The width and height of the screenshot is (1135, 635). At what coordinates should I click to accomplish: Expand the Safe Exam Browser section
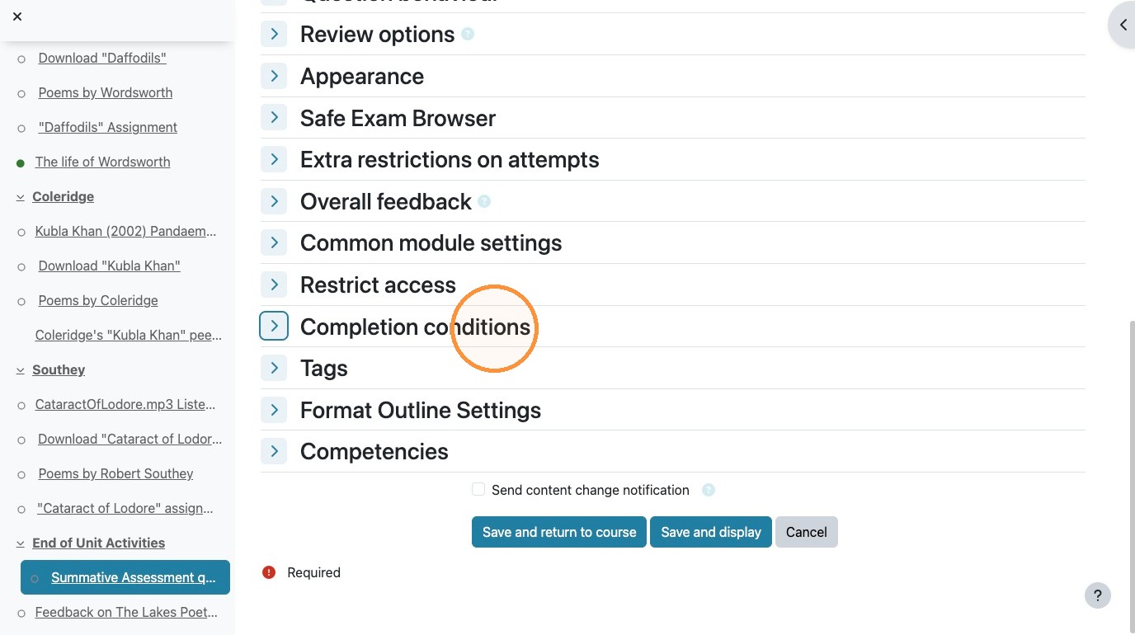coord(274,117)
